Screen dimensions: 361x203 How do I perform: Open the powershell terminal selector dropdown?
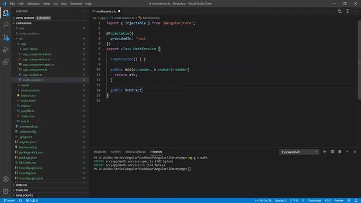(x=299, y=152)
